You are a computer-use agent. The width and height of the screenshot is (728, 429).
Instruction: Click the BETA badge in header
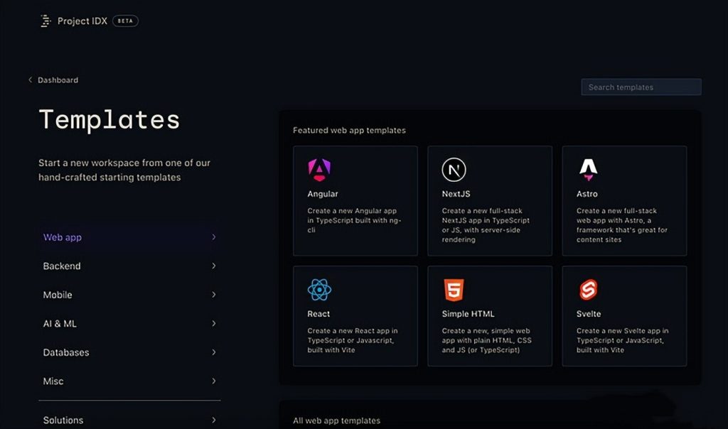[x=125, y=21]
